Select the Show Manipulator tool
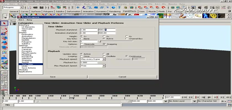The width and height of the screenshot is (232, 110). (4, 62)
